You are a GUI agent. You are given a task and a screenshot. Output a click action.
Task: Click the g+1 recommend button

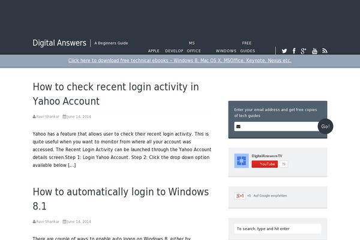240,196
